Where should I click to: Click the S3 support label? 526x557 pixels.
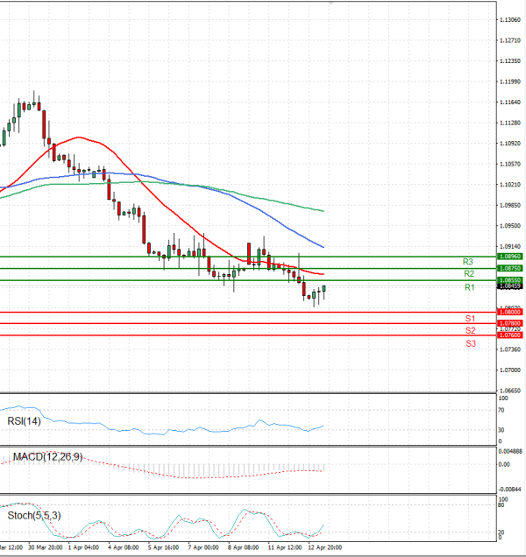[471, 343]
